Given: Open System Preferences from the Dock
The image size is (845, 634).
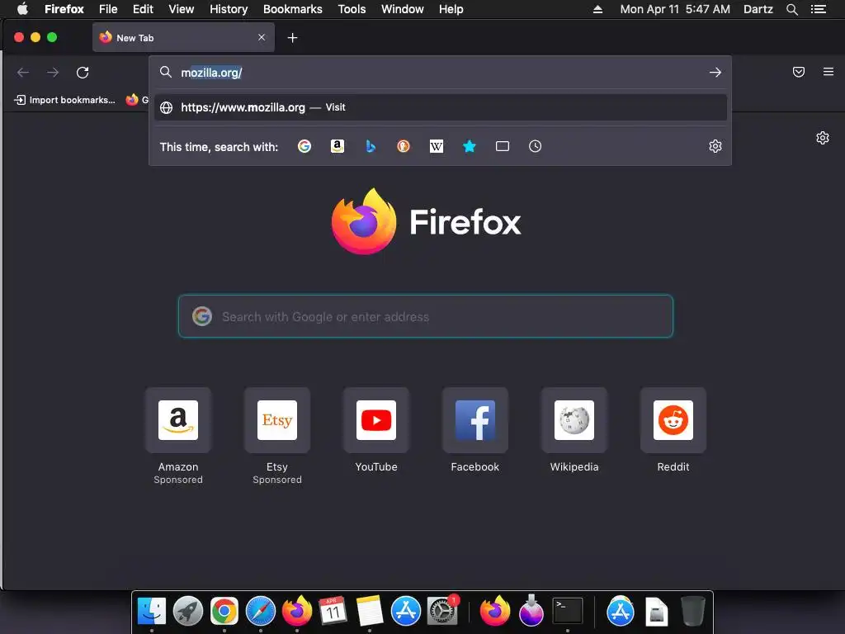Looking at the screenshot, I should 442,611.
